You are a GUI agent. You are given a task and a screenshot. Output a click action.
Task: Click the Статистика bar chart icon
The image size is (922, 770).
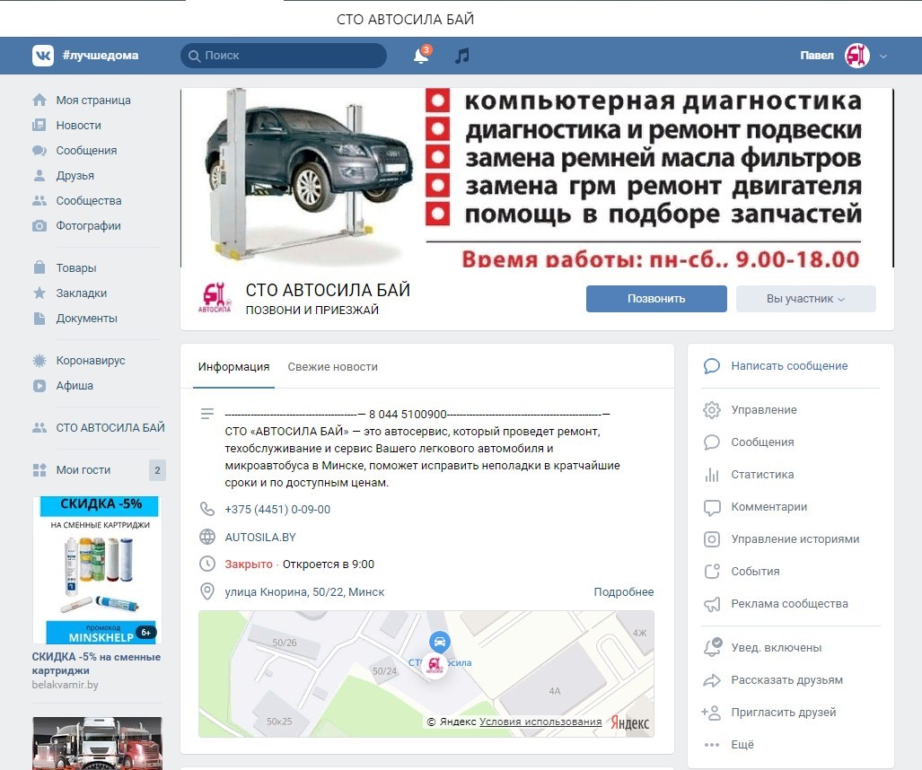712,475
